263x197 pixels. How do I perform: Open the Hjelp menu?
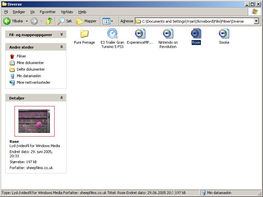(82, 12)
